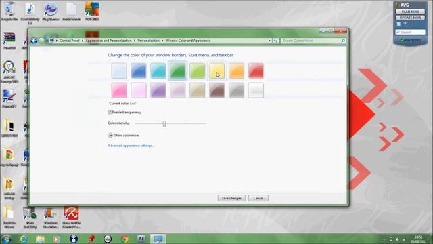This screenshot has height=244, width=433.
Task: Open Advanced appearance settings link
Action: click(x=131, y=146)
